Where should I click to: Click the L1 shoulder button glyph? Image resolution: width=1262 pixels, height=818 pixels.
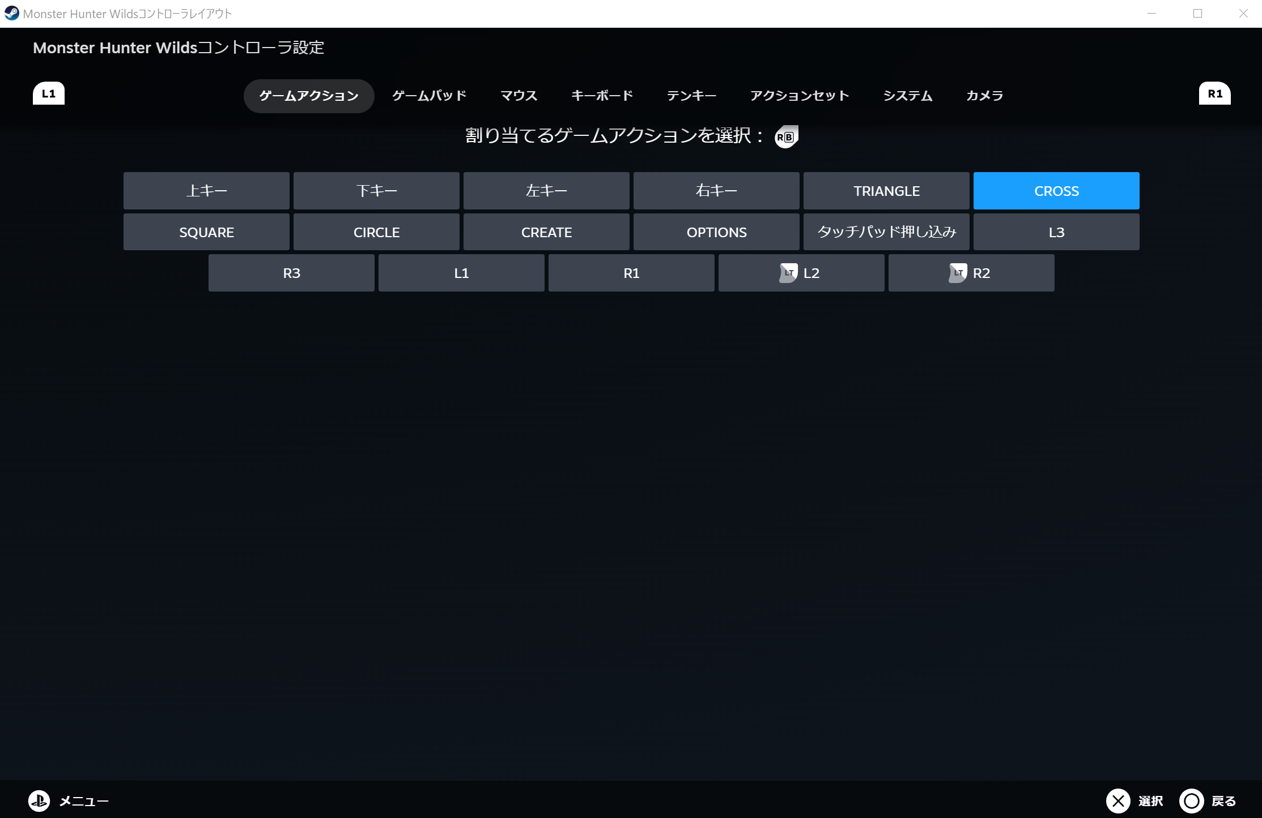click(x=49, y=93)
